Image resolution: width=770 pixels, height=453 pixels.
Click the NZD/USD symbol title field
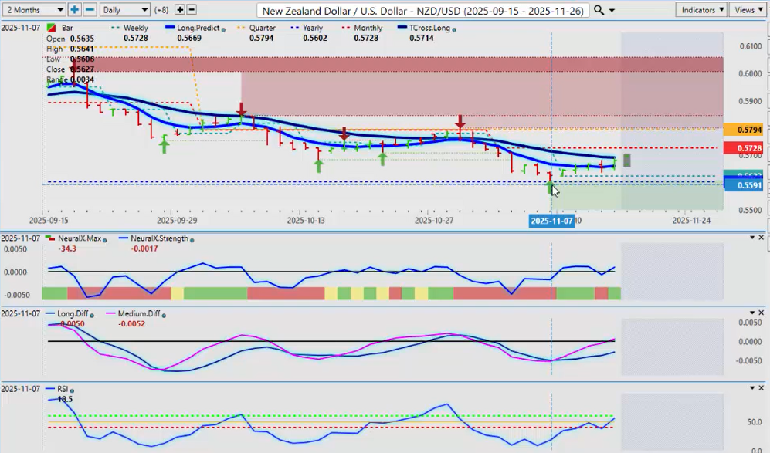[421, 10]
